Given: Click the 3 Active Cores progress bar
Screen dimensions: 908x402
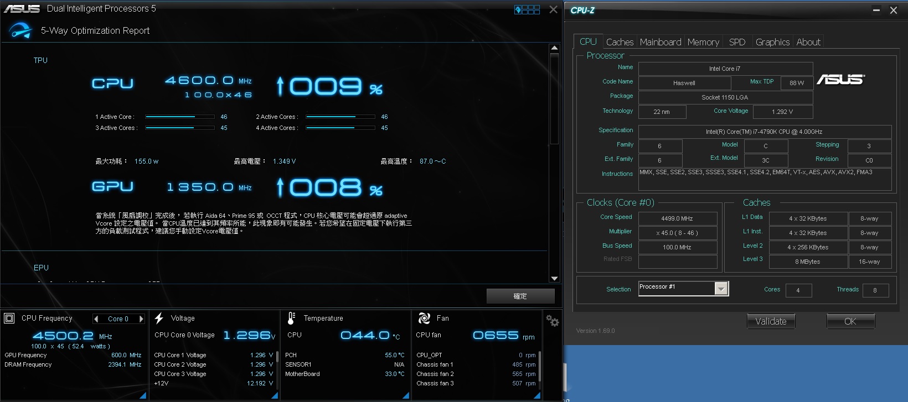Looking at the screenshot, I should [x=180, y=128].
